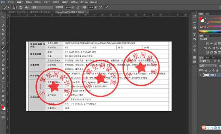Select the Move tool
The image size is (221, 134).
click(3, 17)
